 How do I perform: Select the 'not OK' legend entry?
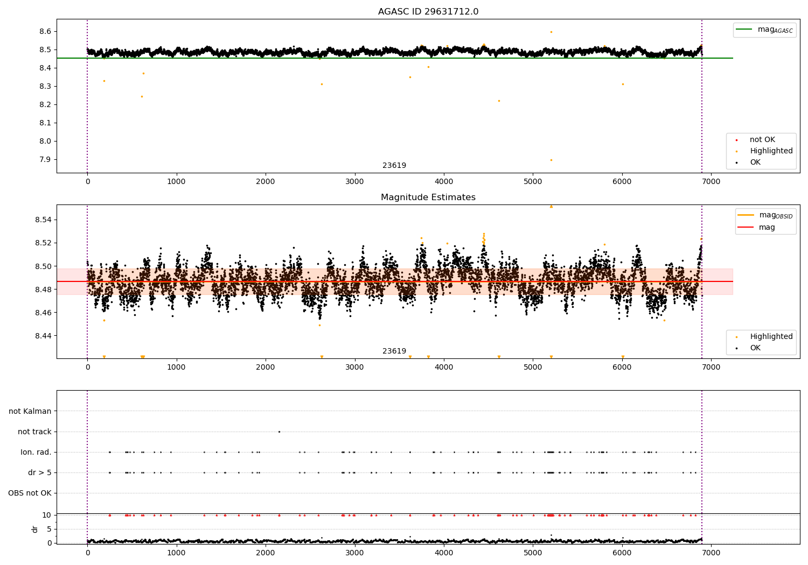click(762, 140)
